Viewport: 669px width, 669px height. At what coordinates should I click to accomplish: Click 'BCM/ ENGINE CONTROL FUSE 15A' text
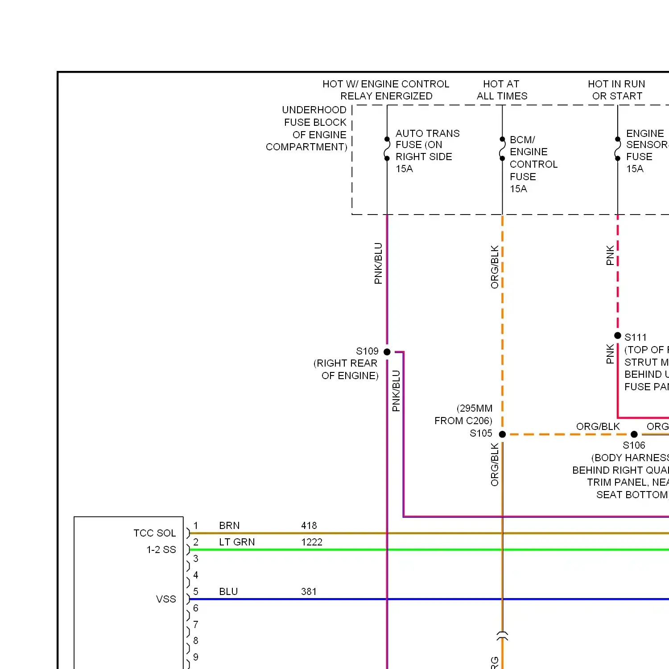(x=533, y=164)
